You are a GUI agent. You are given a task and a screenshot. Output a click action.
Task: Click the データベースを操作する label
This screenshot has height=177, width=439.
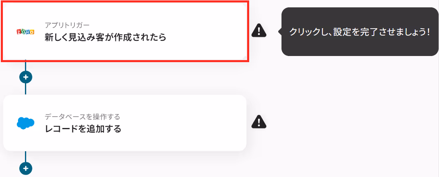83,117
